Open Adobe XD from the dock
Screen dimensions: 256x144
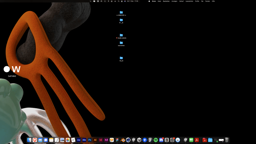(106, 140)
